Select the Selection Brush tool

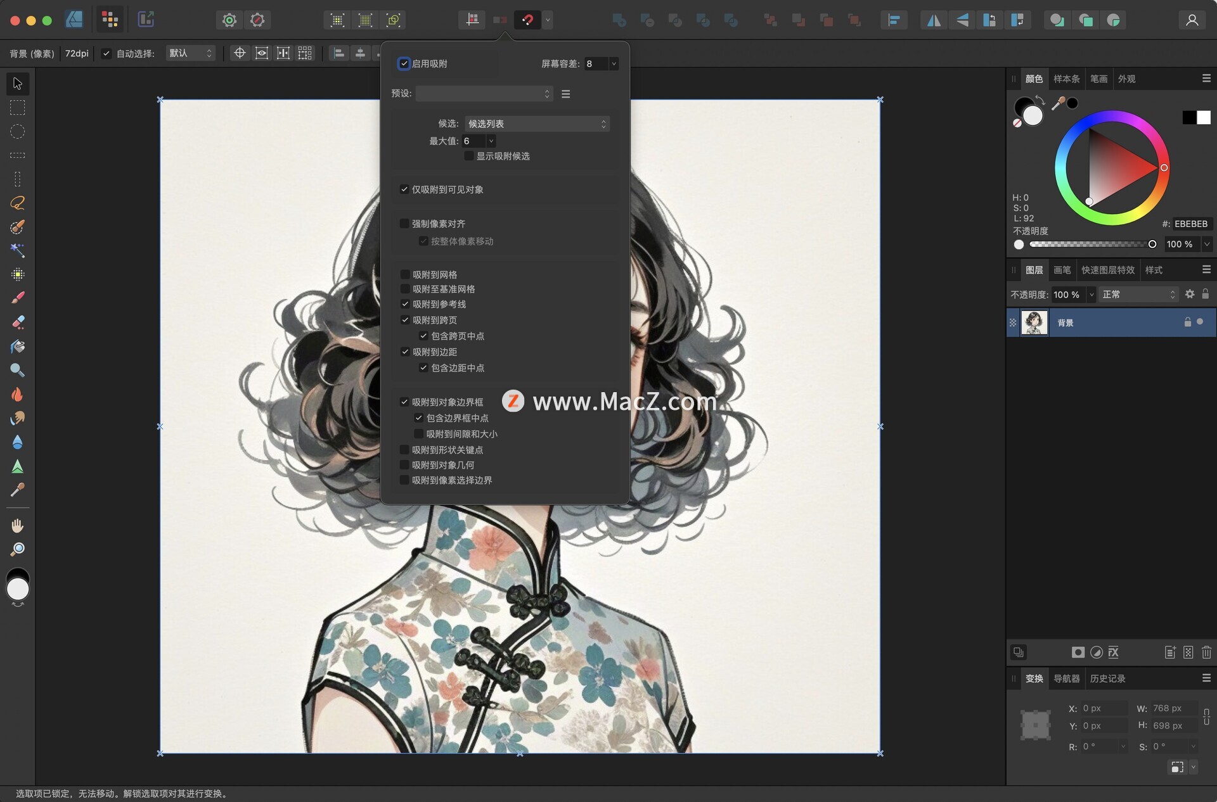[x=18, y=227]
